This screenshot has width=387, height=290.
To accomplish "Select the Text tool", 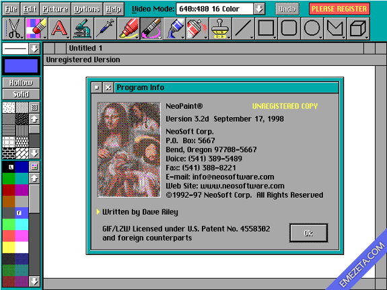I will (x=59, y=29).
